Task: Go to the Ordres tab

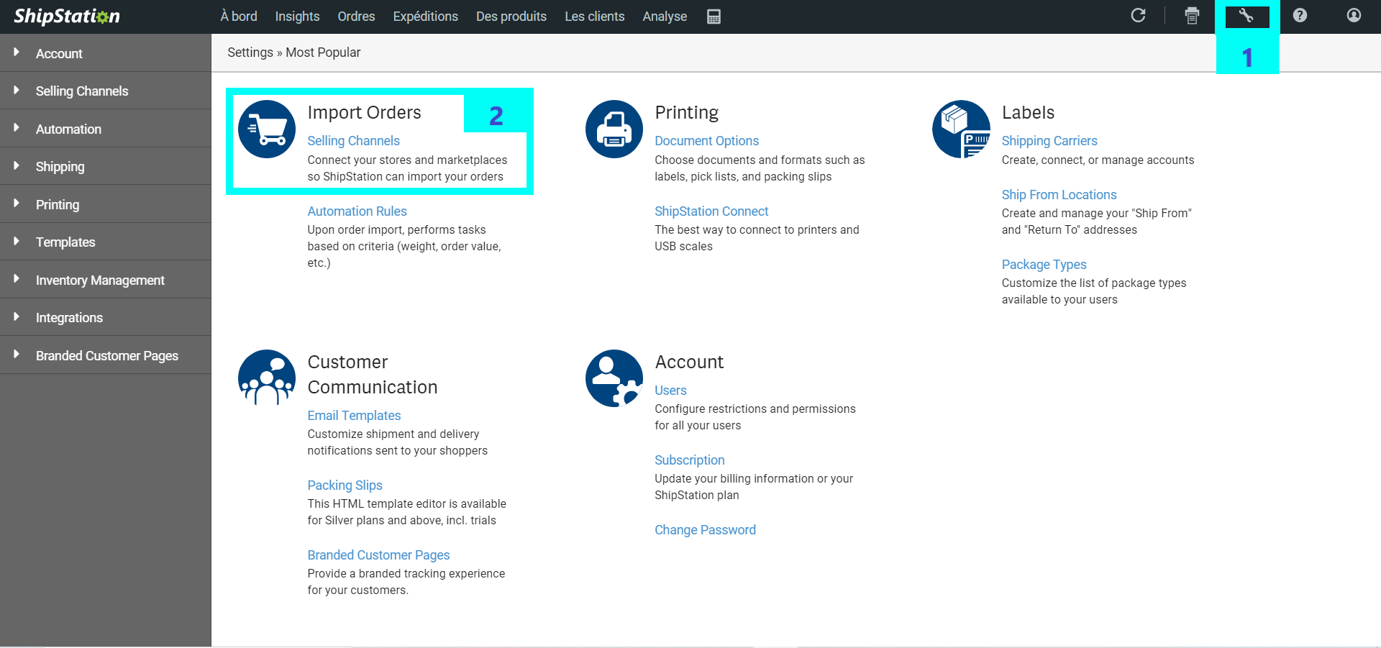Action: click(x=356, y=16)
